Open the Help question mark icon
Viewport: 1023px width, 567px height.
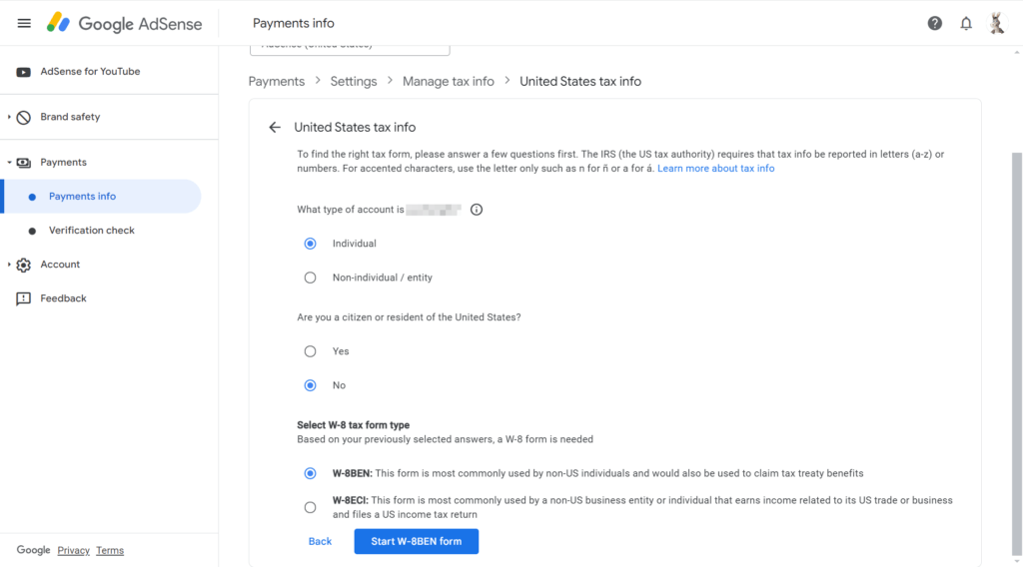click(934, 24)
